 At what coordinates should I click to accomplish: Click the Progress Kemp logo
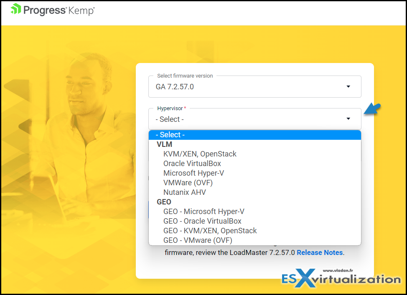point(53,10)
